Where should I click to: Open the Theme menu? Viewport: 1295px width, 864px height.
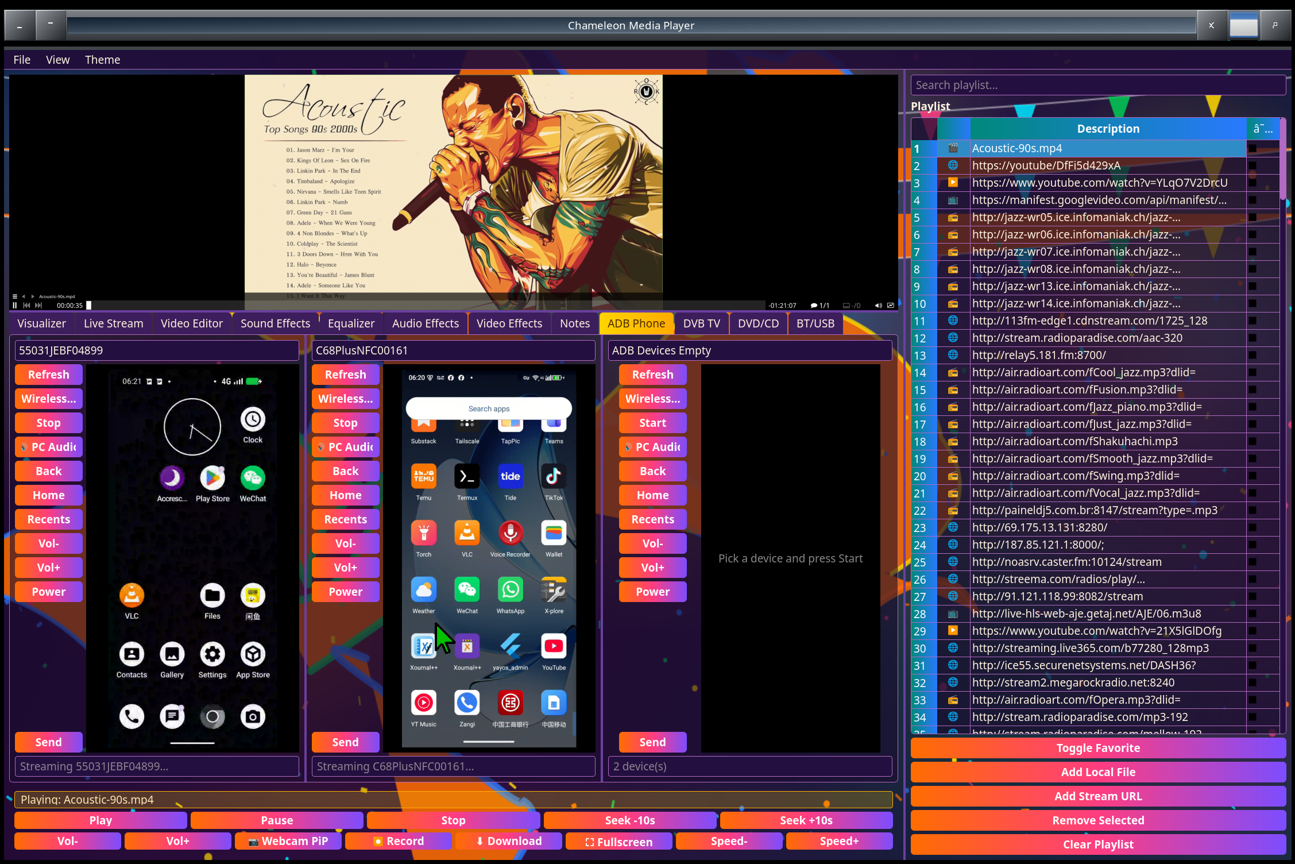pos(102,60)
